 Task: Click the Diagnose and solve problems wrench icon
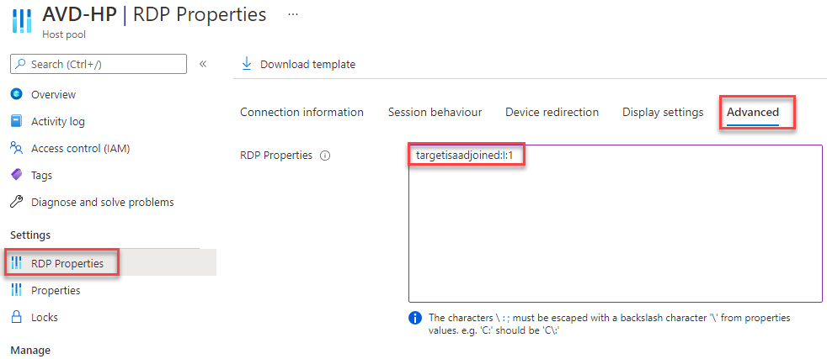(16, 202)
